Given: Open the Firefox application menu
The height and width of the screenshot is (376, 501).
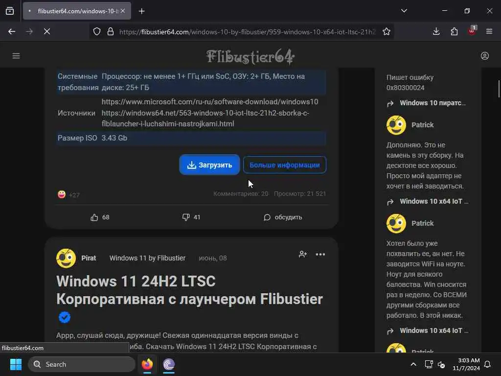Looking at the screenshot, I should pyautogui.click(x=489, y=31).
